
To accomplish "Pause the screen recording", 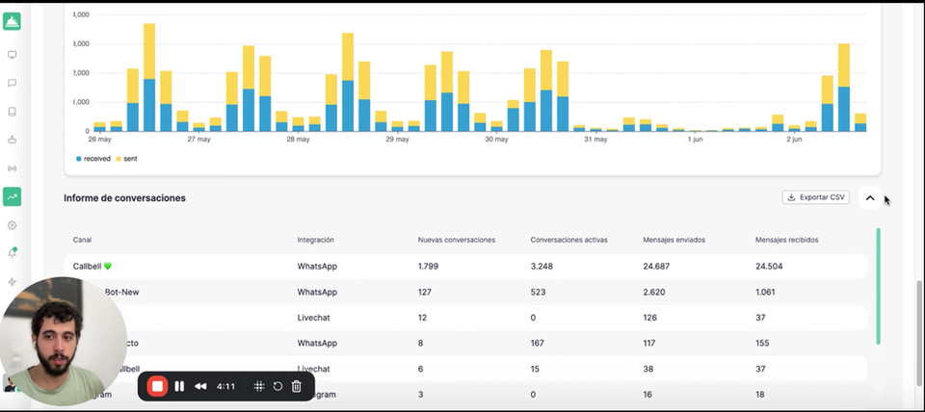I will [x=179, y=386].
